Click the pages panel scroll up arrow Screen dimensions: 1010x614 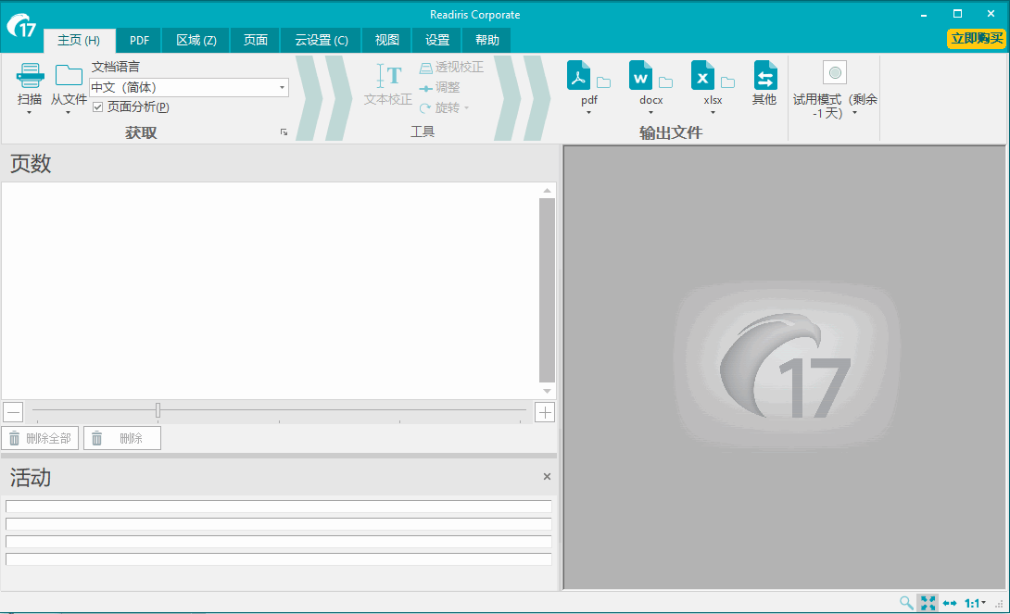[x=547, y=191]
